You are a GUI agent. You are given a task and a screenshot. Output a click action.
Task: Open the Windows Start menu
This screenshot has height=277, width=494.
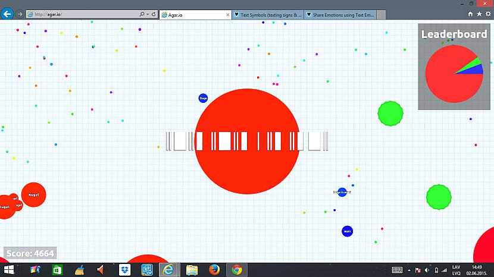coord(9,270)
